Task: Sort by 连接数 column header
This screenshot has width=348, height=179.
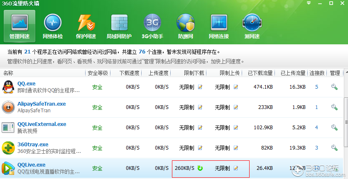Action: point(317,73)
